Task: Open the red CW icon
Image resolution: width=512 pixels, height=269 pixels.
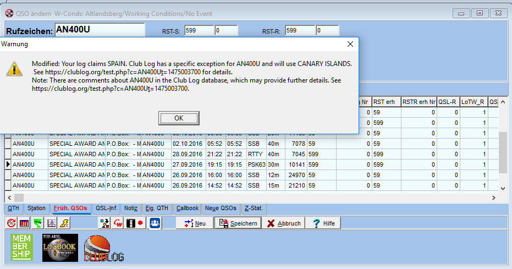Action: [x=118, y=223]
